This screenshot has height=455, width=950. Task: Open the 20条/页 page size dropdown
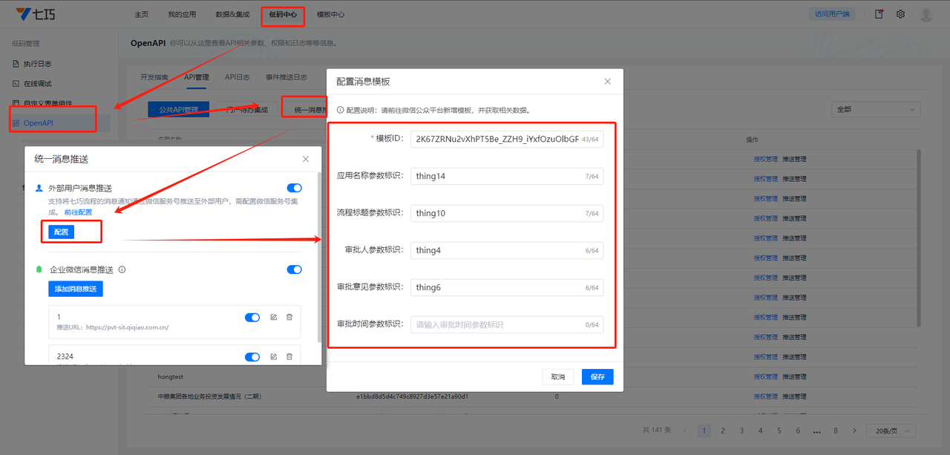pyautogui.click(x=890, y=431)
